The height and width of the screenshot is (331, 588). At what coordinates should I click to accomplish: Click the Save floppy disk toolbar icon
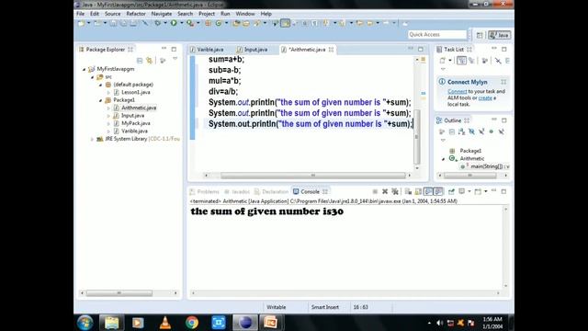click(113, 23)
